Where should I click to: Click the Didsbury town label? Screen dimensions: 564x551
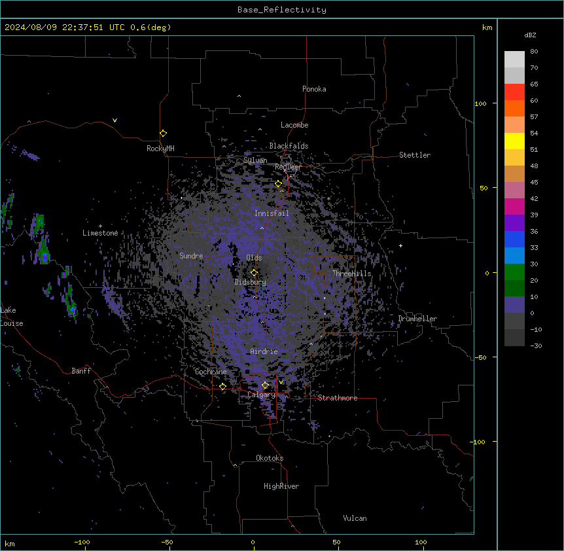click(x=251, y=282)
